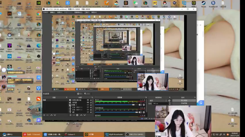Screen dimensions: 245x137
Task: Toggle visibility of 浏览器 source
Action: click(x=88, y=103)
